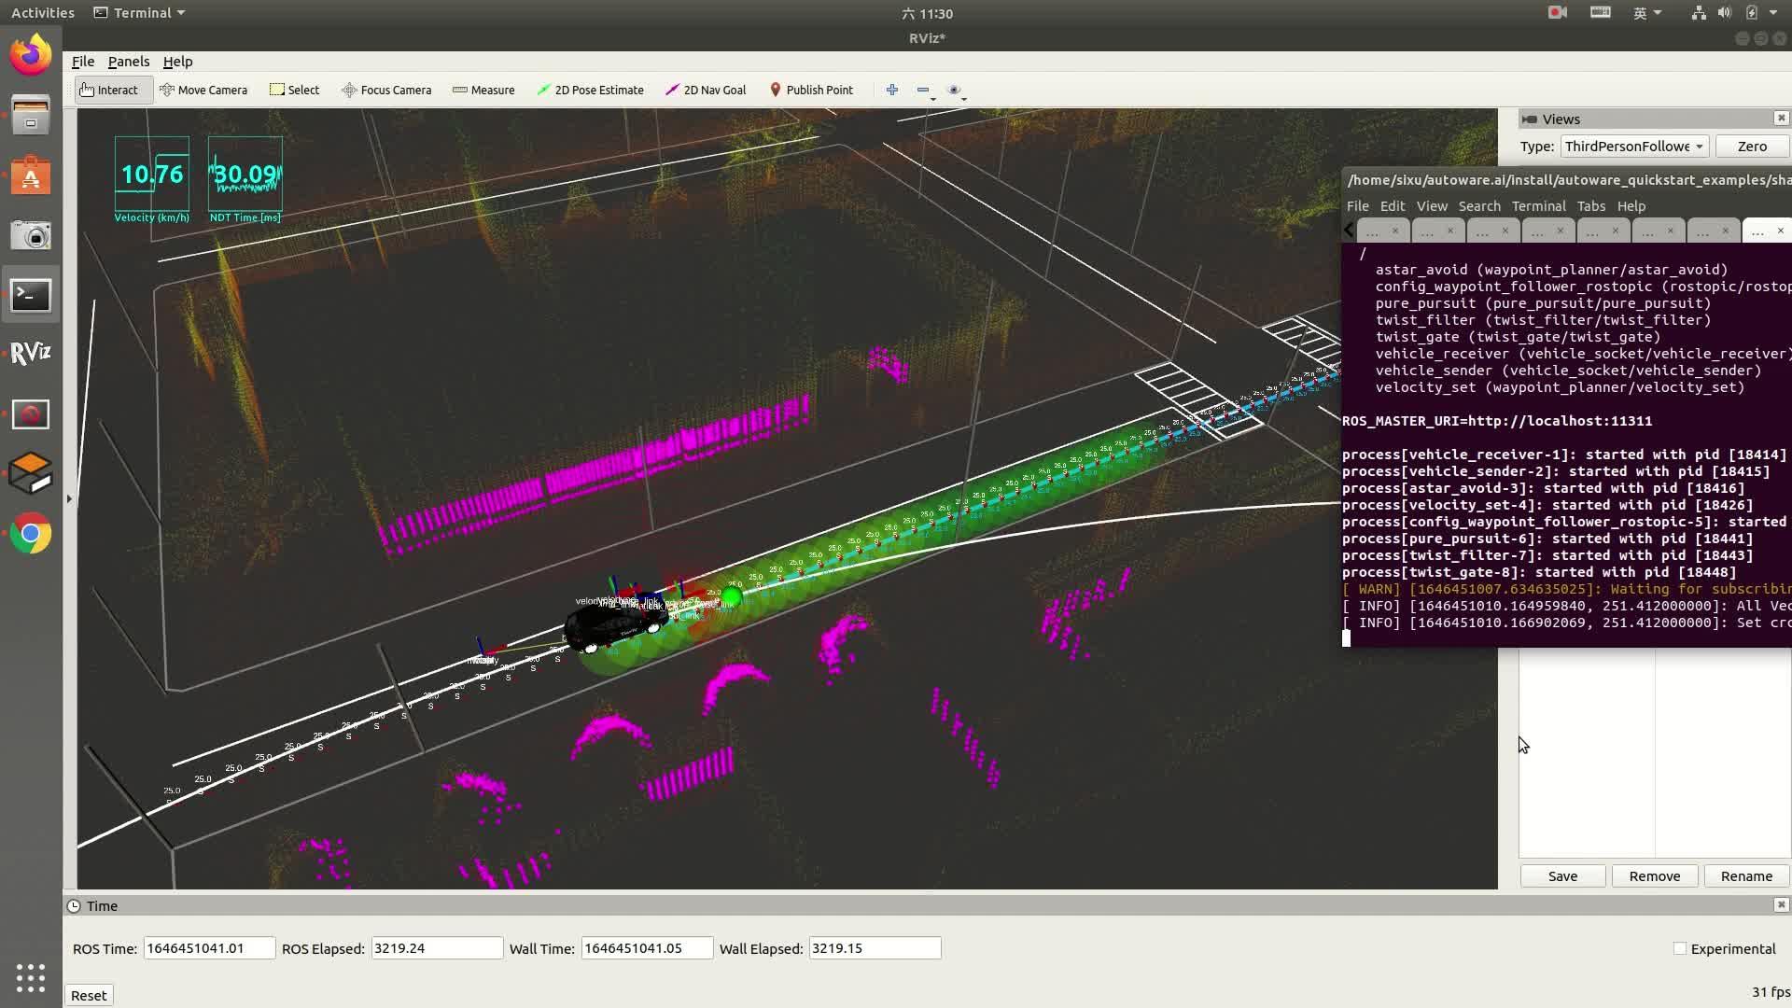
Task: Click the blue plus add-tool icon
Action: click(x=892, y=91)
